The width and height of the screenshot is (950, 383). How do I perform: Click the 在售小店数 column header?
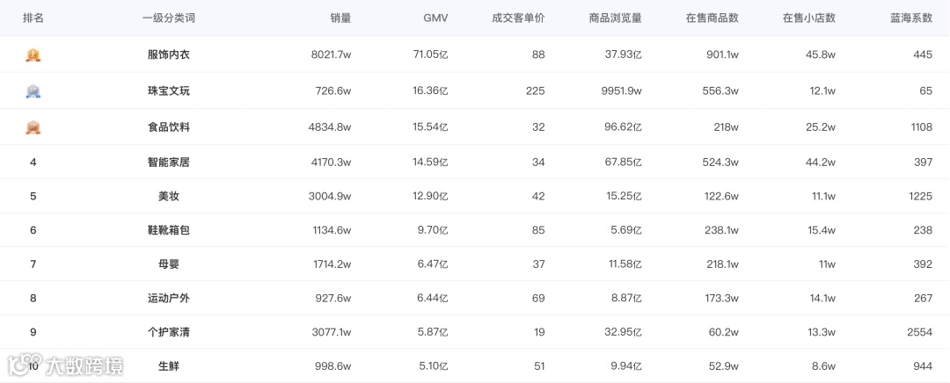point(808,18)
